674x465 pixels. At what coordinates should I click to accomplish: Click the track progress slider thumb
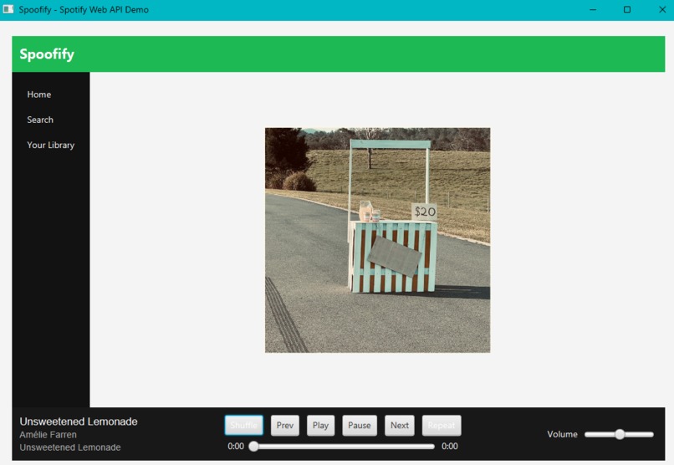(253, 447)
